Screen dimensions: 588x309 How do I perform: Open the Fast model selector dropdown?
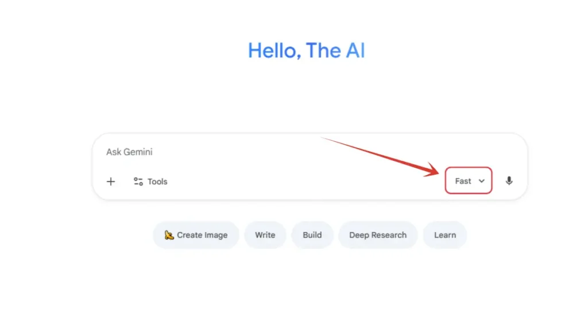click(469, 181)
